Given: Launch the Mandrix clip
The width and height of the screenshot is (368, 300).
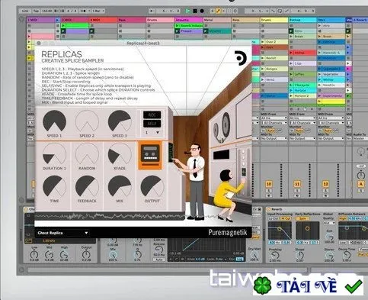Looking at the screenshot, I should point(331,85).
